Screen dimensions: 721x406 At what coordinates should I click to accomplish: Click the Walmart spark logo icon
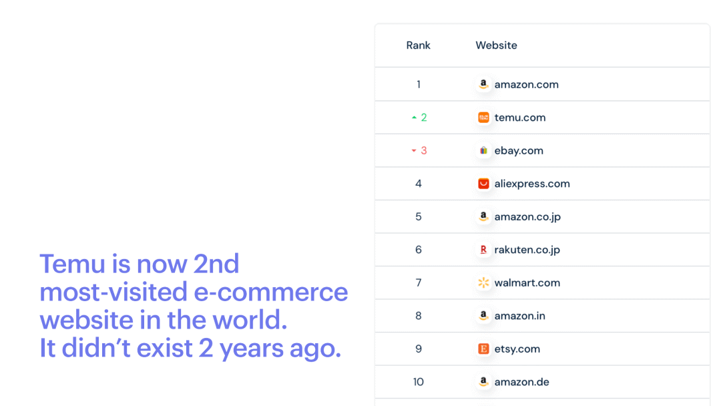(483, 282)
